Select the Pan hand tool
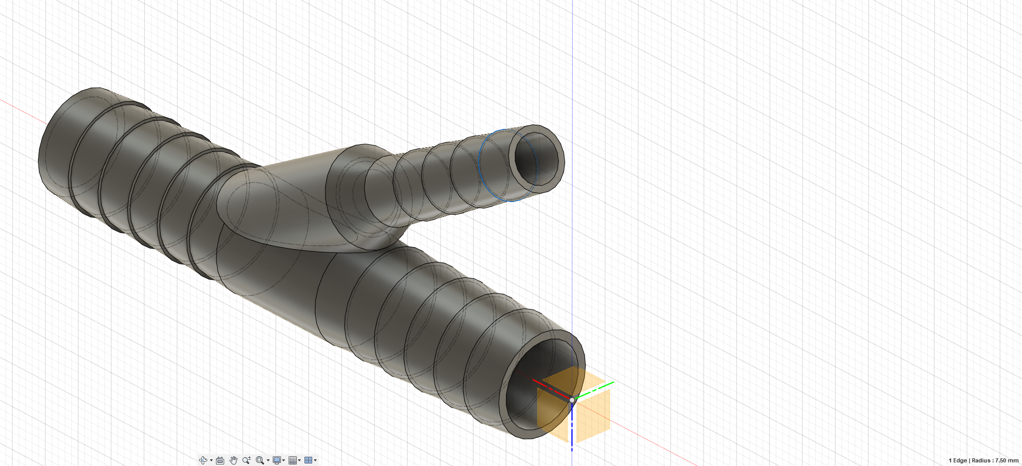Screen dimensions: 1022x466 [233, 460]
